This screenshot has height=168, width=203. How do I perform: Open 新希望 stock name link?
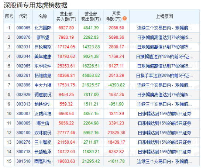click(43, 37)
